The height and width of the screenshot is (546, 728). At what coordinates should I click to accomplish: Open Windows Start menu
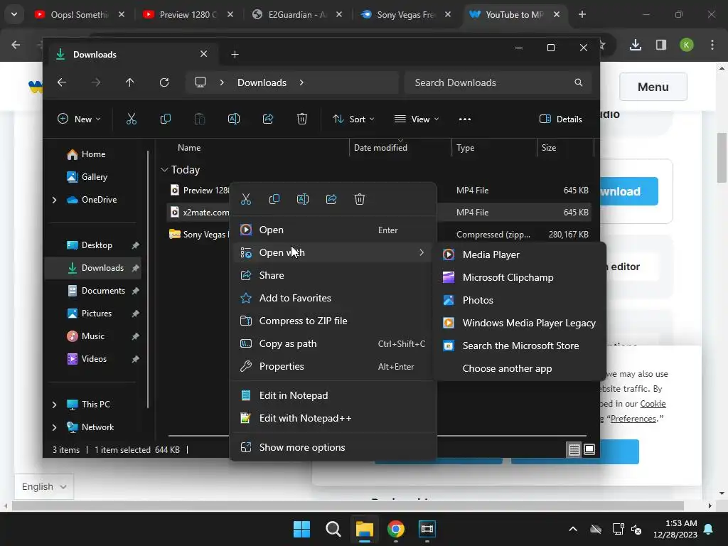coord(301,529)
